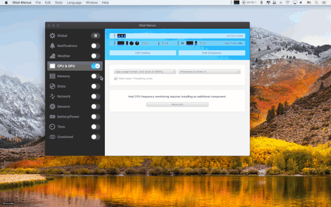Click the Edit Hotkey button

pos(143,53)
